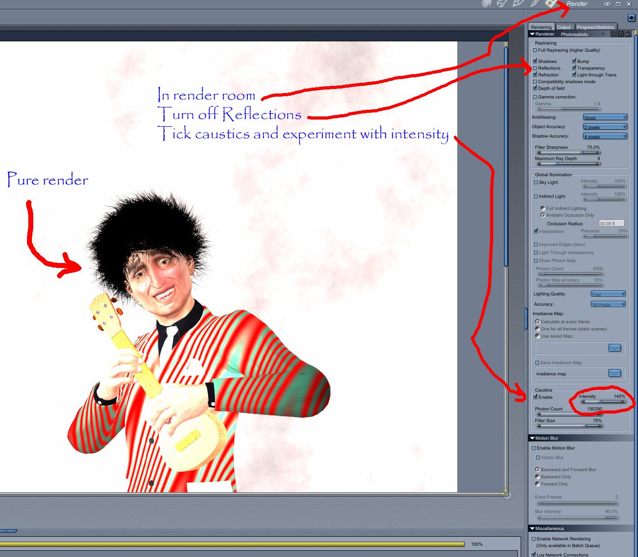Click the rendered image preview
The height and width of the screenshot is (557, 638).
tap(228, 267)
